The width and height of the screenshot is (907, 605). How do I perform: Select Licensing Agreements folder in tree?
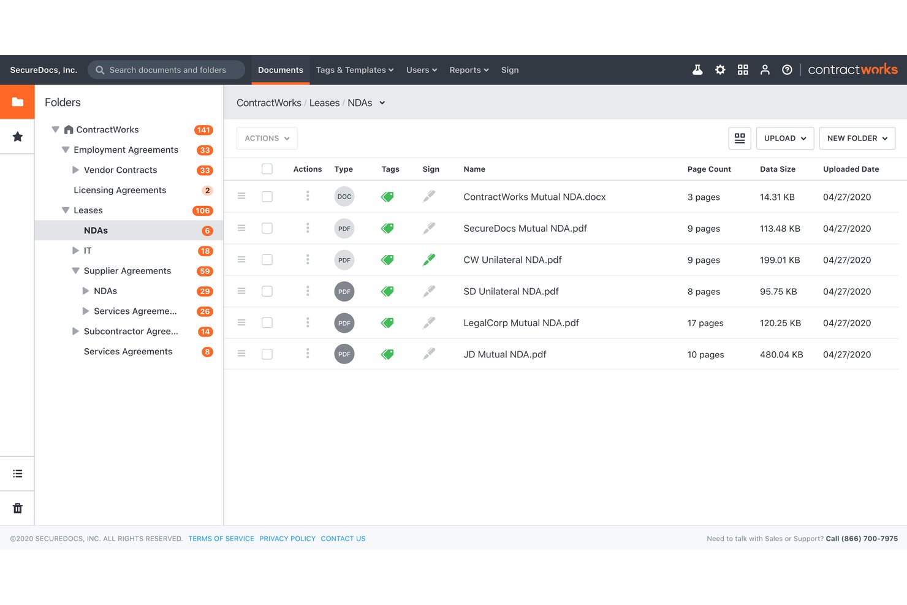pos(120,190)
